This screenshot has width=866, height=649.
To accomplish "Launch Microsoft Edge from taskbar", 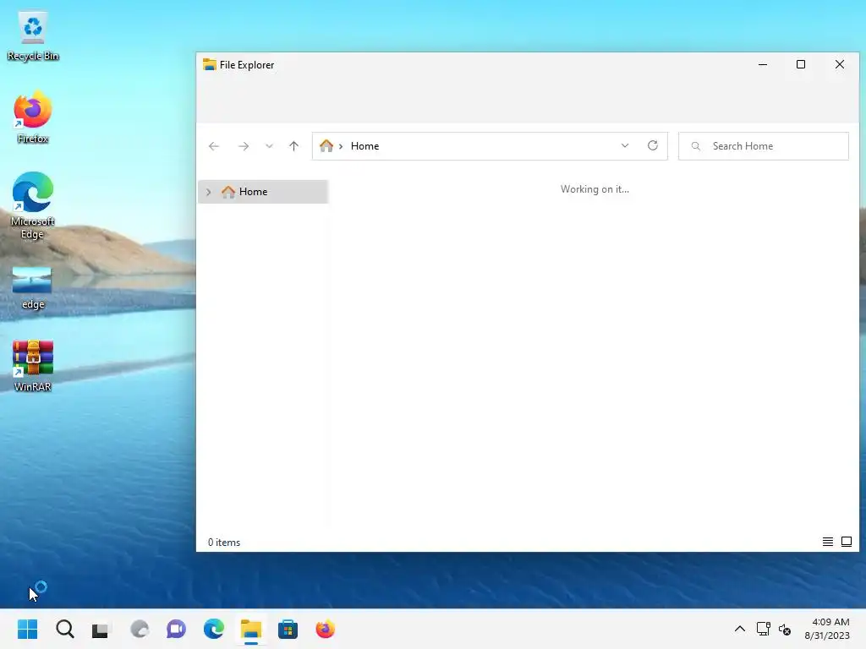I will 214,629.
